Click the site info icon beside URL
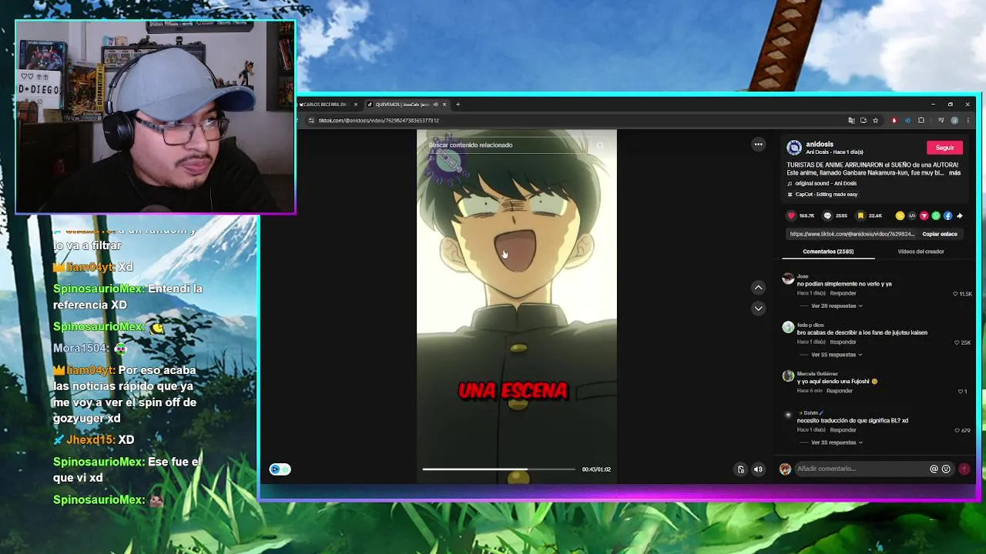 coord(311,120)
